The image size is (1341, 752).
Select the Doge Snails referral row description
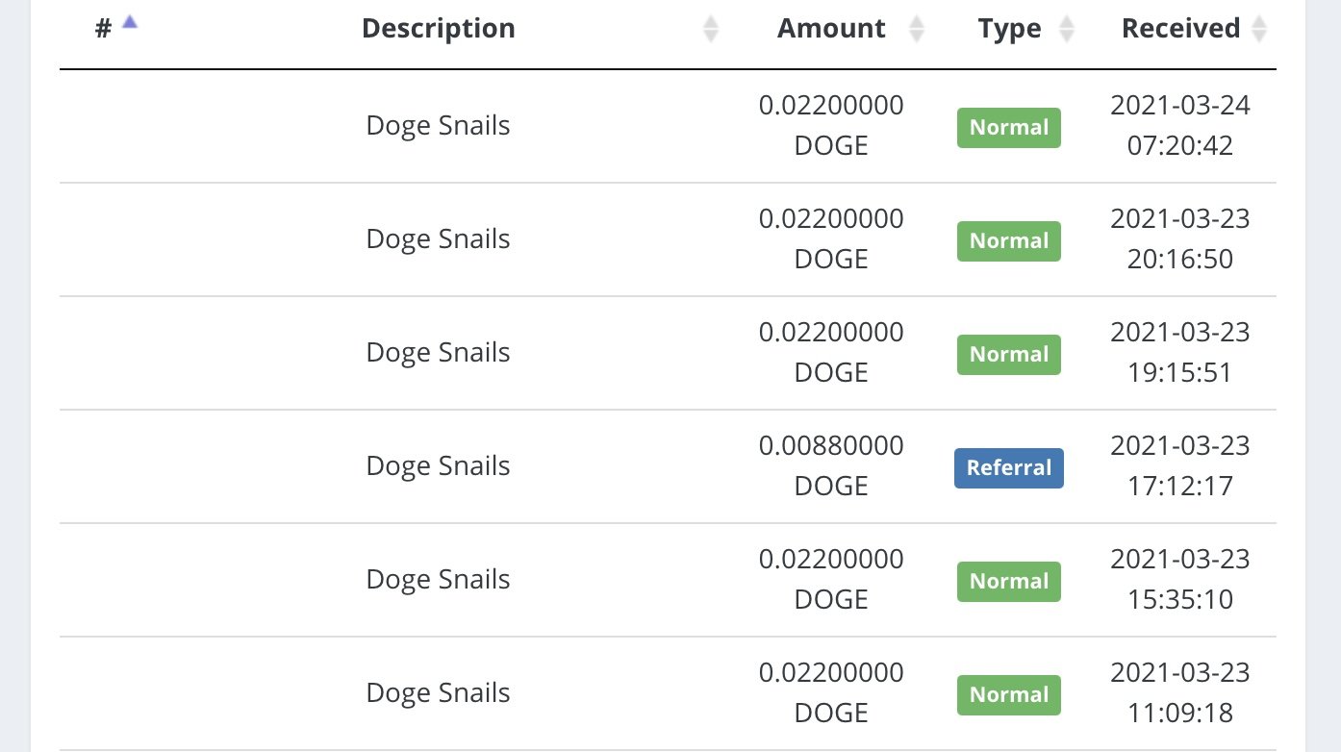pyautogui.click(x=439, y=466)
